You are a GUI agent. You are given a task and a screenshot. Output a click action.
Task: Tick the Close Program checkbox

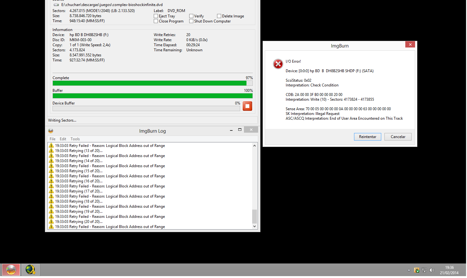click(156, 21)
